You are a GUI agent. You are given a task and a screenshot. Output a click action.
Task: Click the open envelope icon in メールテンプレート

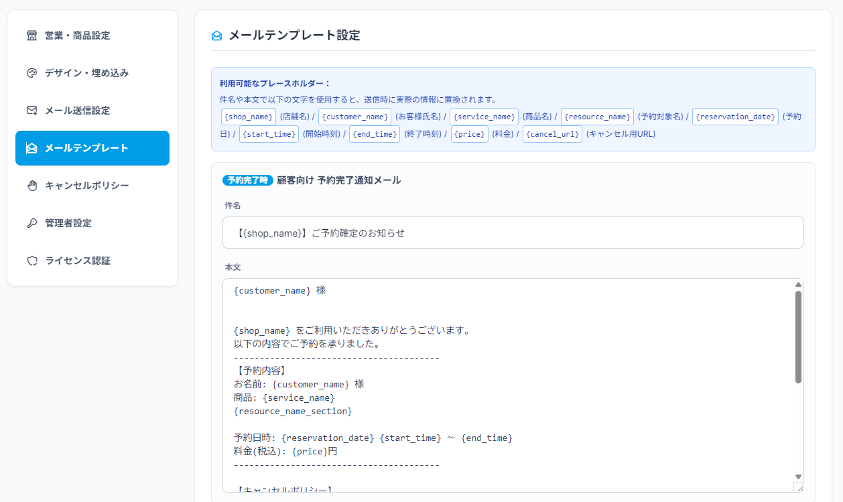point(31,148)
